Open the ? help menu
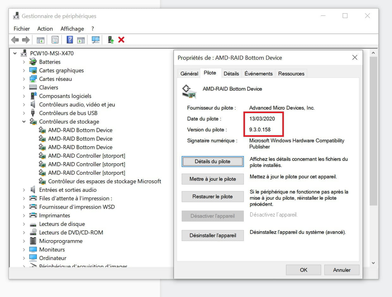The image size is (392, 297). [x=93, y=28]
